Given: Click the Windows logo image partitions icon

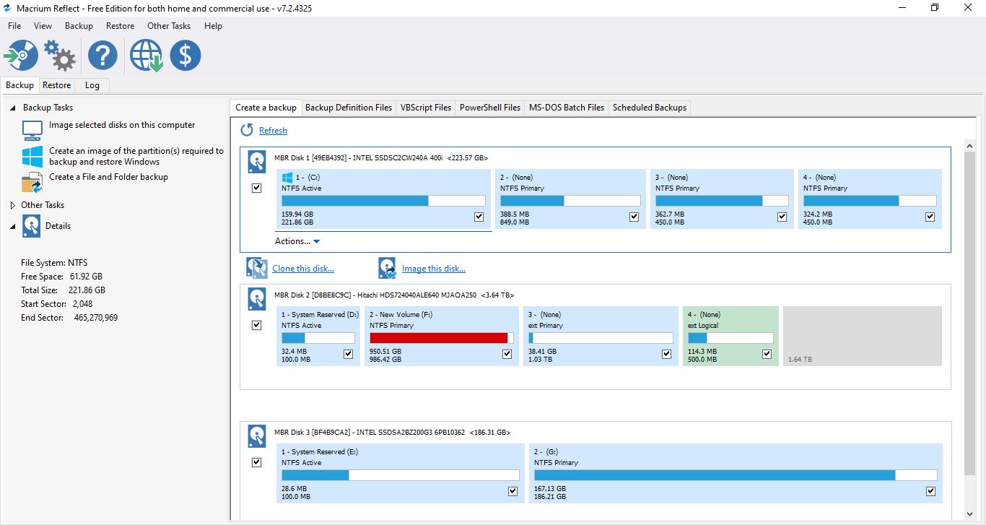Looking at the screenshot, I should click(32, 157).
